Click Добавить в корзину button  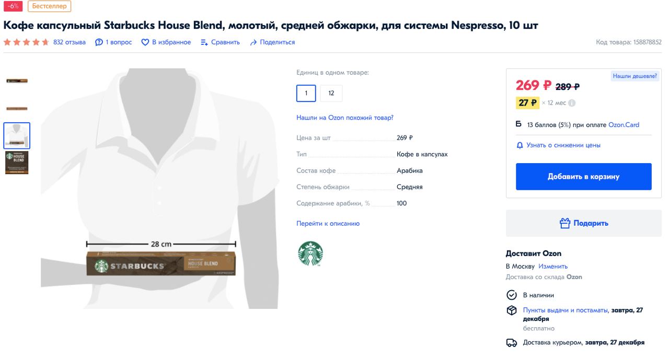[x=583, y=177]
